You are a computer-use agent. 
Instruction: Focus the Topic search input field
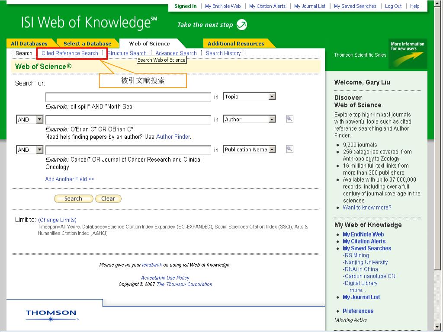tap(128, 97)
